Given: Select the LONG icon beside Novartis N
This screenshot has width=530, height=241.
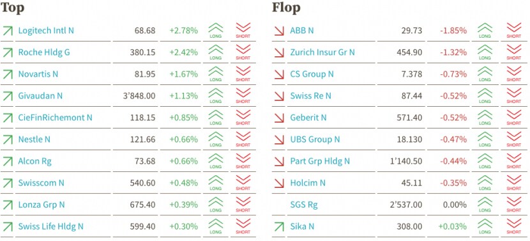Looking at the screenshot, I should 216,74.
